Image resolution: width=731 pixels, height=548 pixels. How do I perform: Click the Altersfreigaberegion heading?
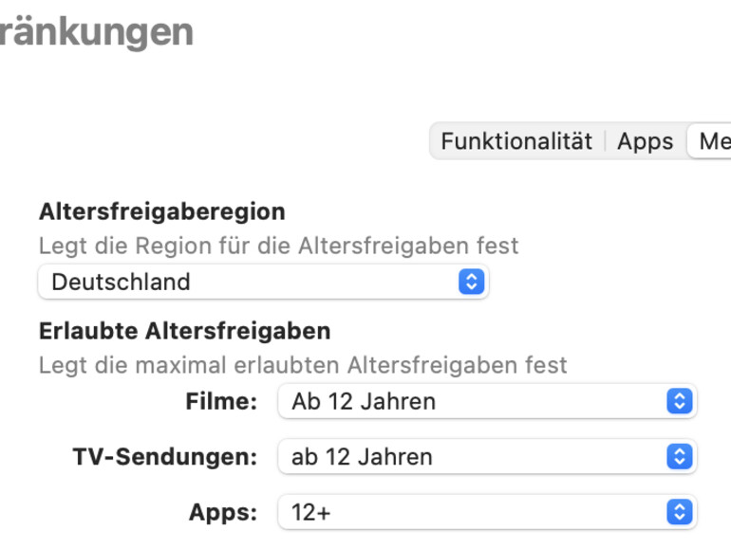(x=162, y=211)
